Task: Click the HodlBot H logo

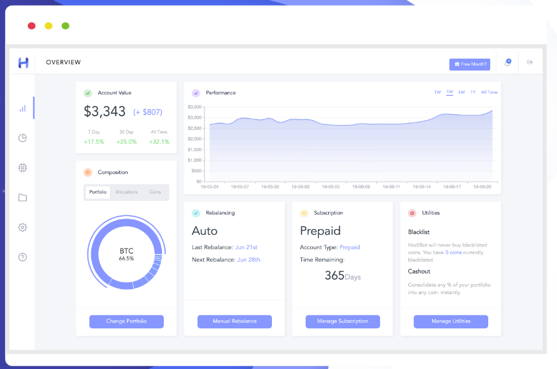Action: [23, 63]
